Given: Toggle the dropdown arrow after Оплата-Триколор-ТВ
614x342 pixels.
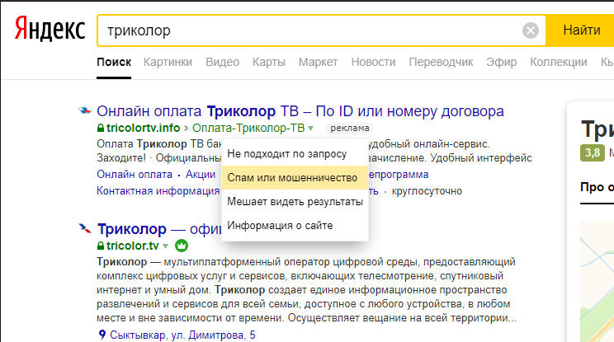Looking at the screenshot, I should point(310,129).
